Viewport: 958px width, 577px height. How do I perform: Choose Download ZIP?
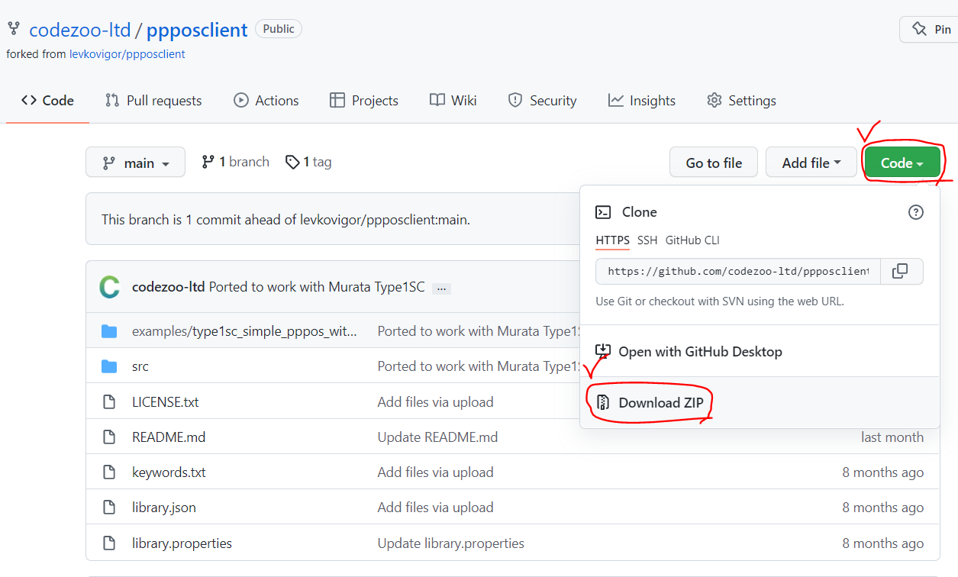pos(760,402)
